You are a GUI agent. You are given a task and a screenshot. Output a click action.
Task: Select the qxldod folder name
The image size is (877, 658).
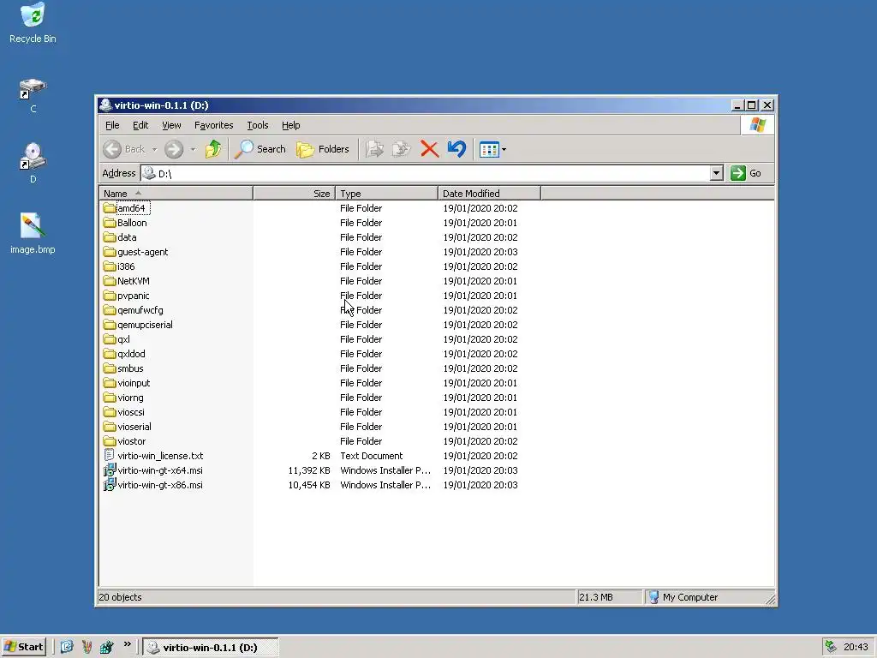(131, 354)
